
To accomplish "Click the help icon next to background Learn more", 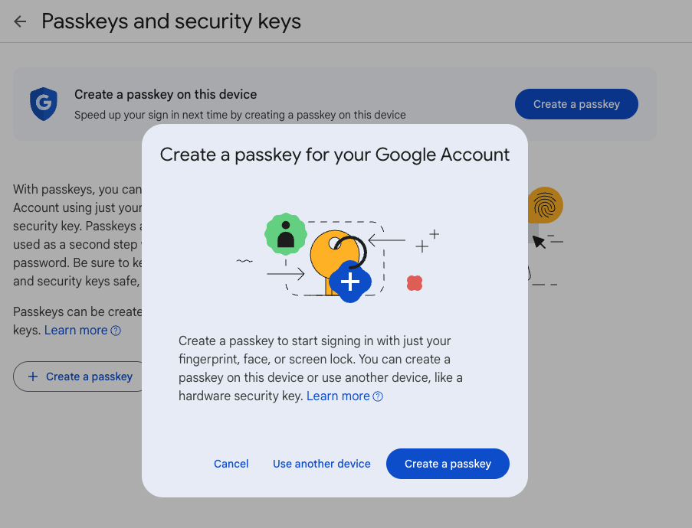I will pos(116,331).
